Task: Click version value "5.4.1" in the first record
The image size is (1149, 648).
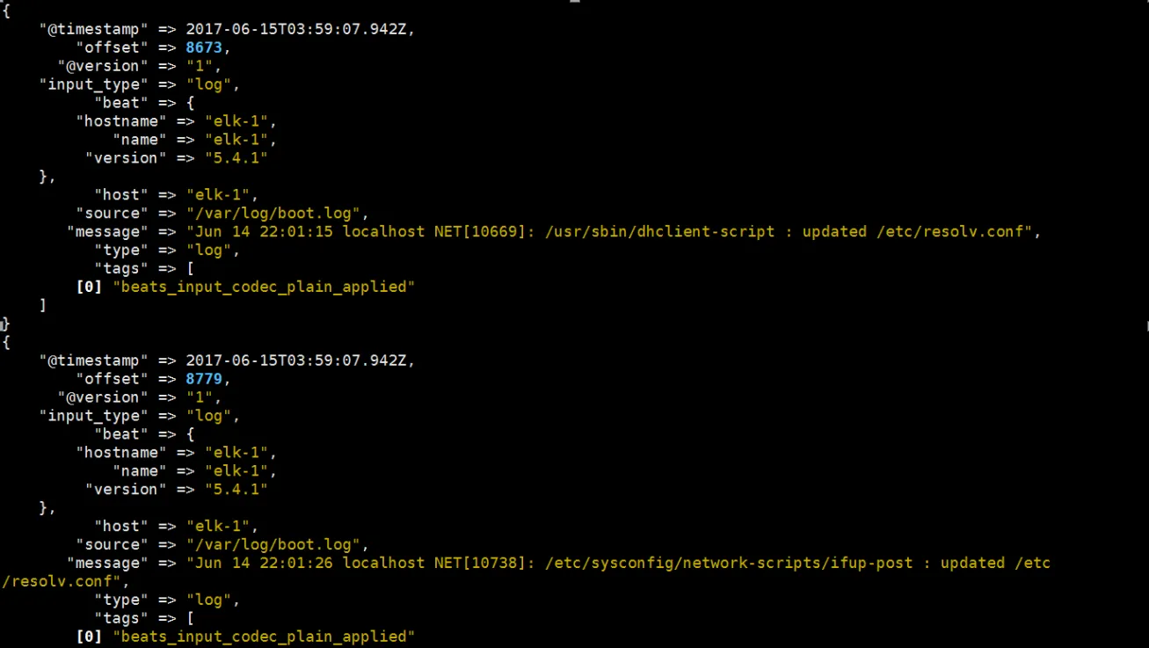Action: [x=236, y=158]
